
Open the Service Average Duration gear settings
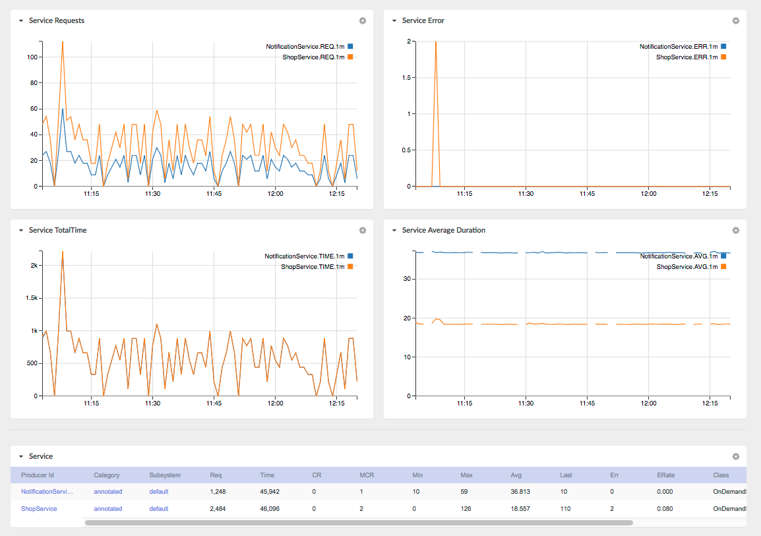(736, 230)
